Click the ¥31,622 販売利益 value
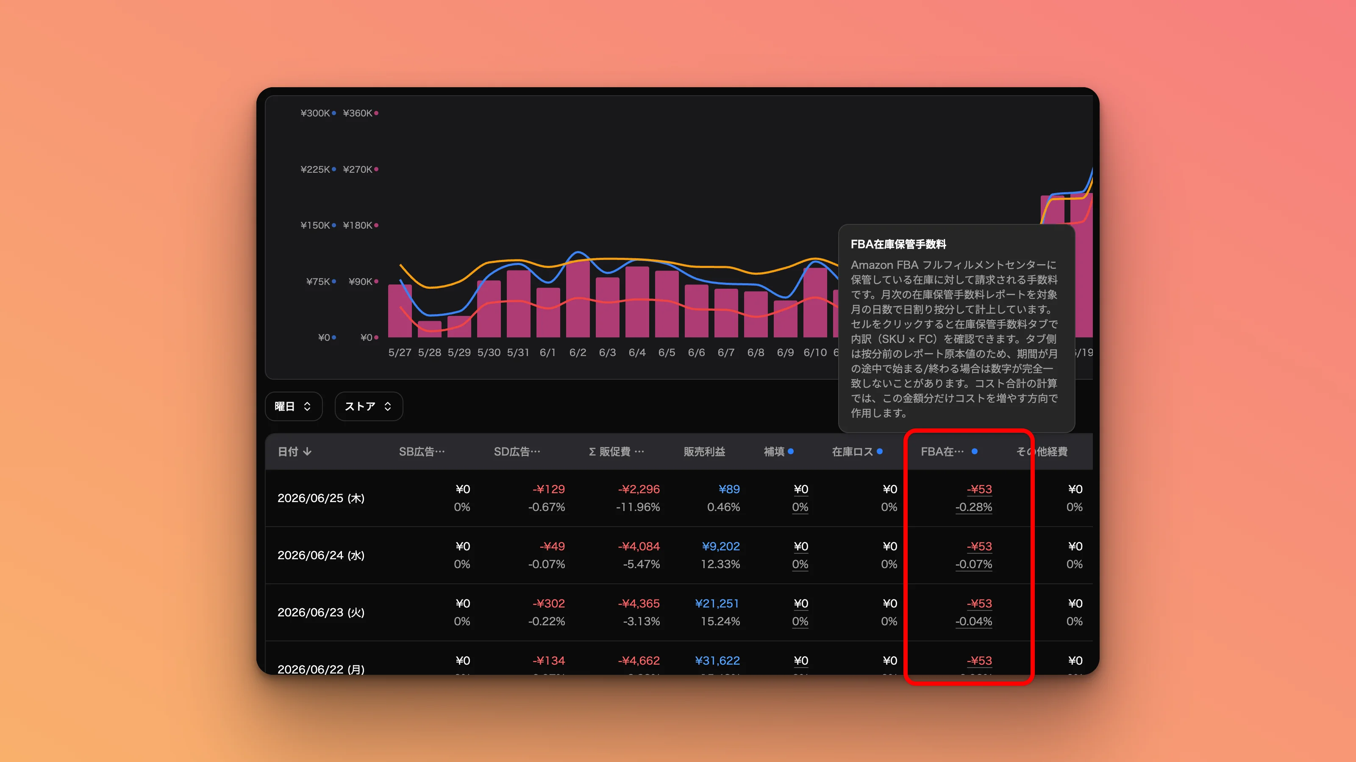The image size is (1356, 762). click(x=717, y=660)
